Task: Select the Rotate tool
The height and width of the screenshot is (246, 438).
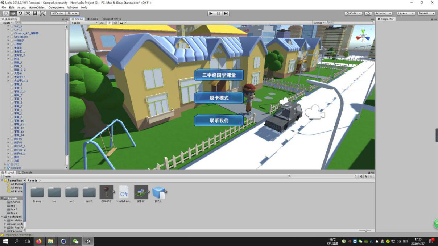Action: (x=20, y=13)
